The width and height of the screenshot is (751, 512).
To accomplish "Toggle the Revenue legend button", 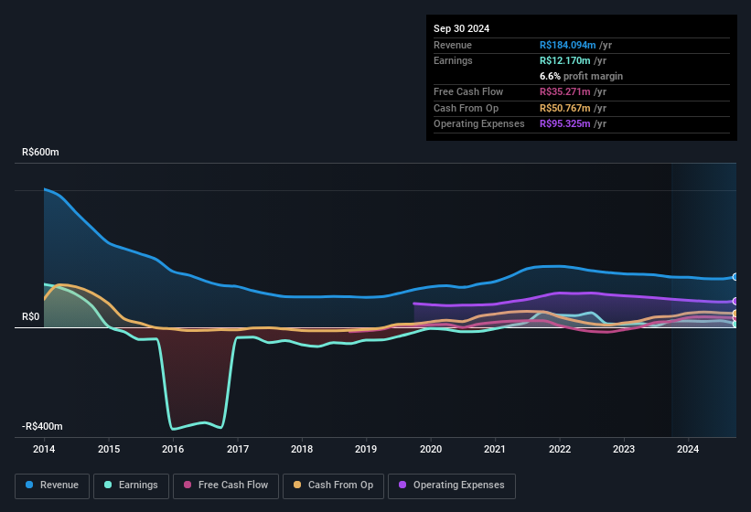I will [52, 485].
